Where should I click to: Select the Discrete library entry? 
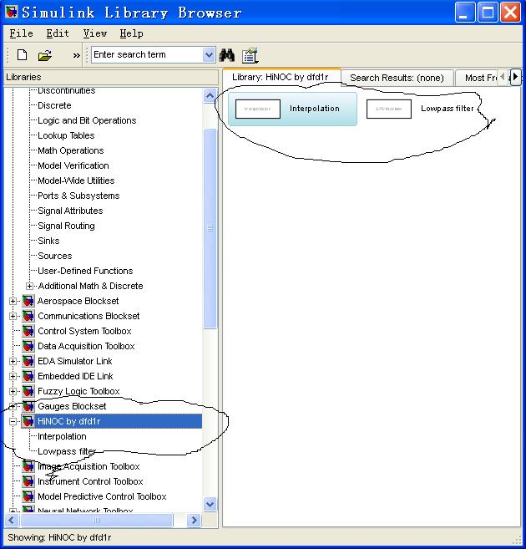coord(54,105)
